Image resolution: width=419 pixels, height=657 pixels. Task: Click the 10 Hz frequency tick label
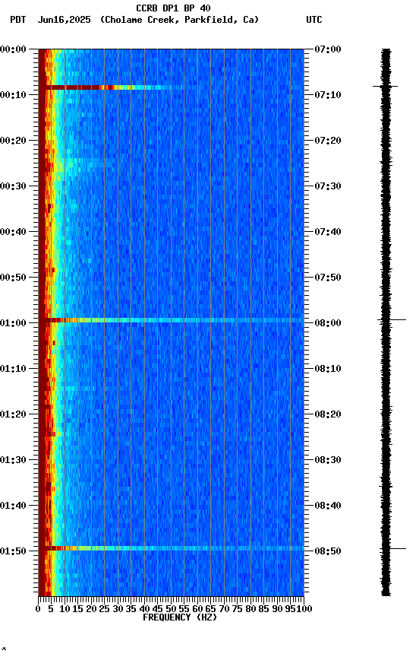65,609
